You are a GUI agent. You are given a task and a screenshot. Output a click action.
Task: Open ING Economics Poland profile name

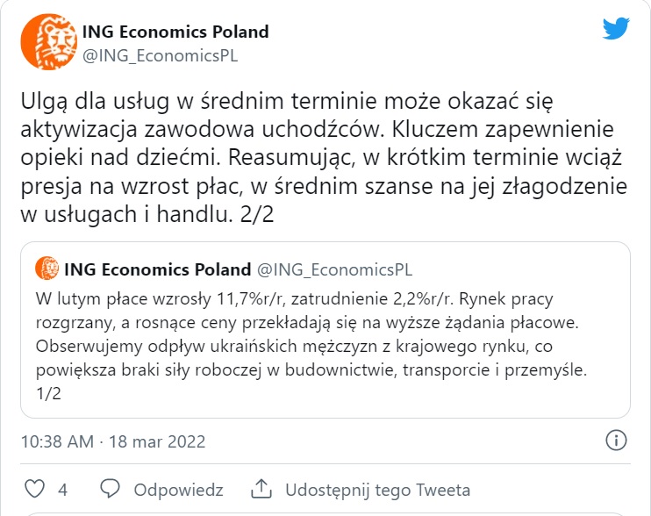pos(175,32)
